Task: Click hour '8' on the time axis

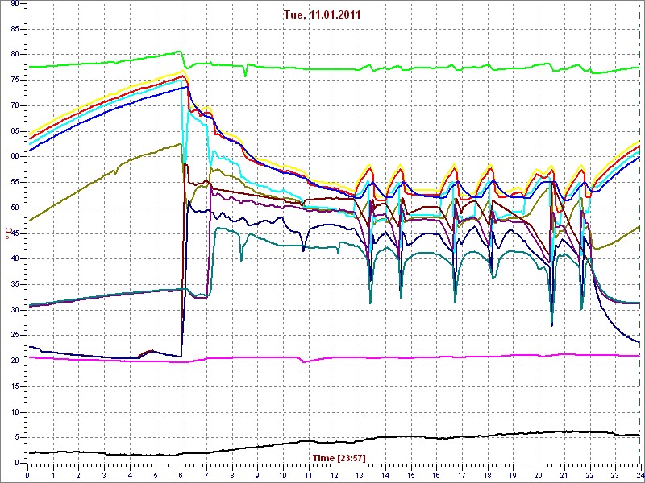Action: coord(232,475)
